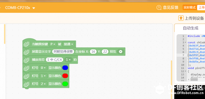Edit the X coordinate value 16
The image size is (205, 99).
93,52
